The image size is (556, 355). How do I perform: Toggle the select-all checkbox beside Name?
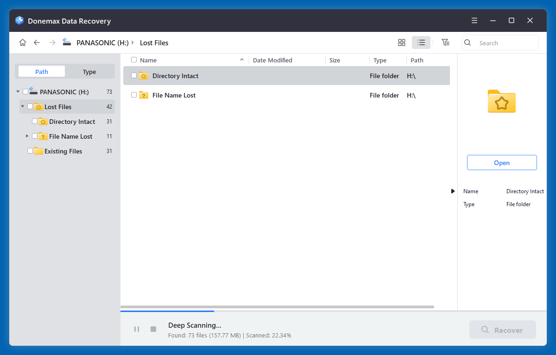(x=134, y=60)
